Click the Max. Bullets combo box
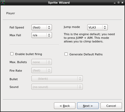Image resolution: width=125 pixels, height=112 pixels. (x=42, y=62)
